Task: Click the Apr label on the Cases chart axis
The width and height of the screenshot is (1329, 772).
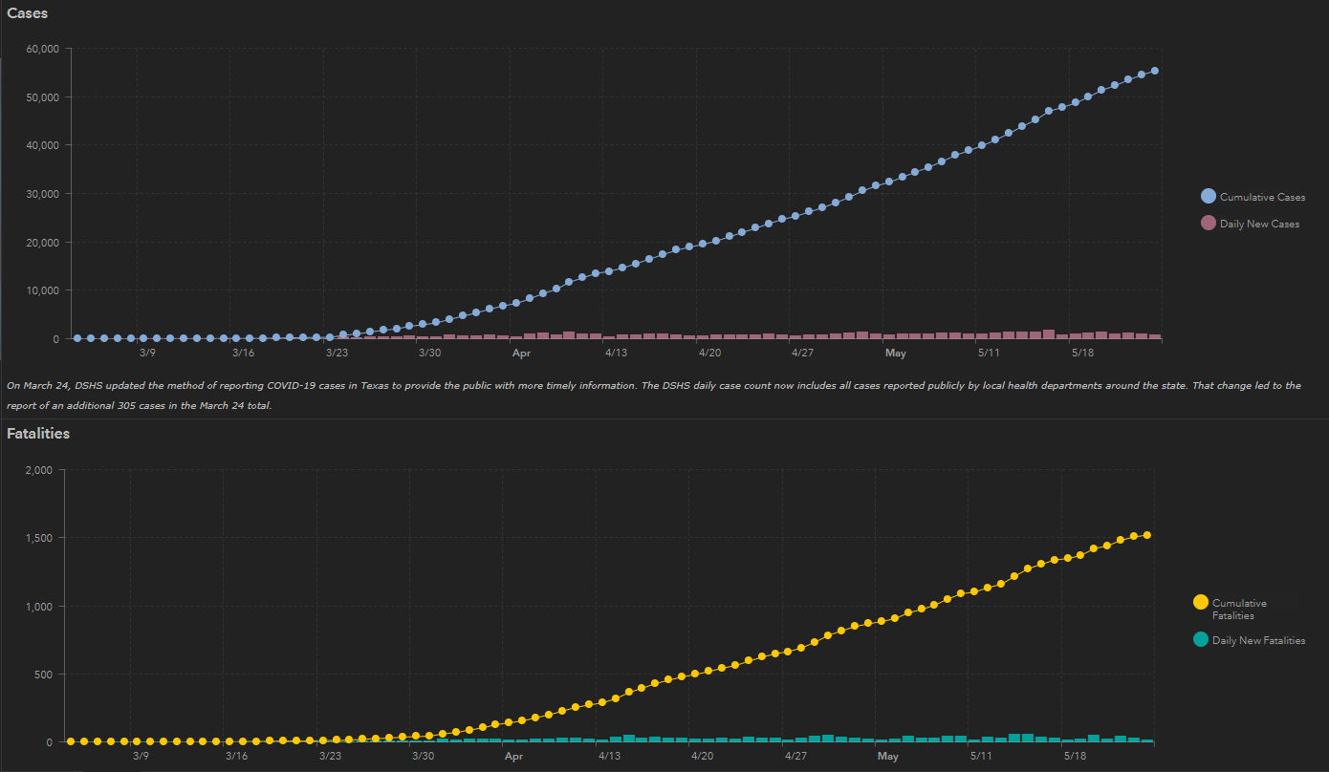Action: tap(521, 354)
